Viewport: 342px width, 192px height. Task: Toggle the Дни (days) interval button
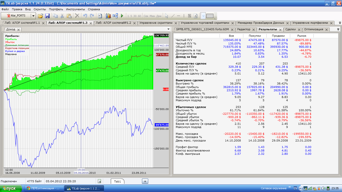pos(159,16)
